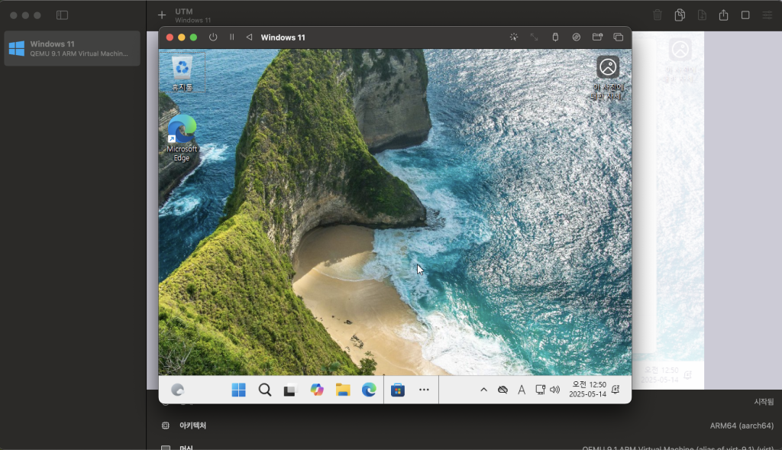
Task: Launch Microsoft Edge from the taskbar
Action: click(x=369, y=390)
